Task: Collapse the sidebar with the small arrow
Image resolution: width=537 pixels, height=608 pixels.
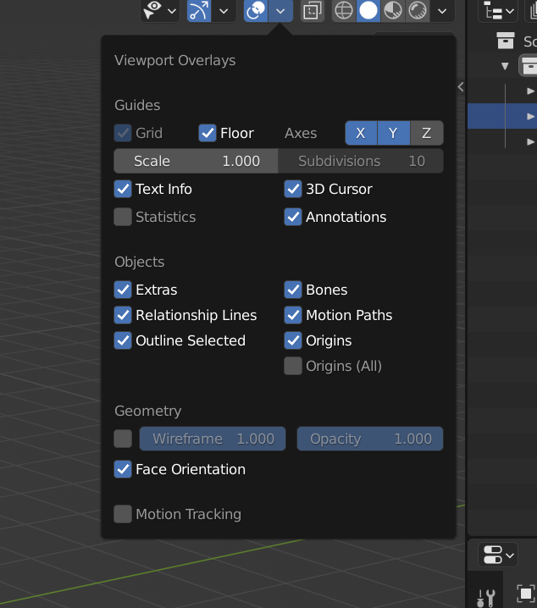Action: 461,86
